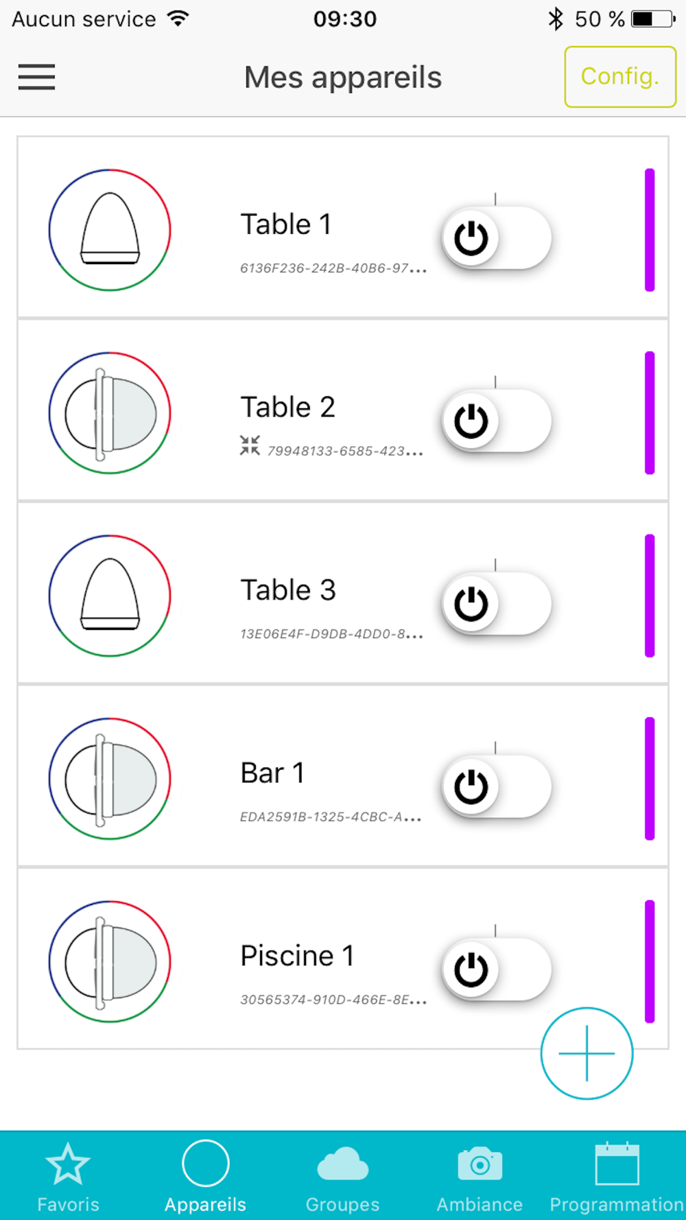Open the hamburger menu
The height and width of the screenshot is (1220, 686).
(x=36, y=77)
